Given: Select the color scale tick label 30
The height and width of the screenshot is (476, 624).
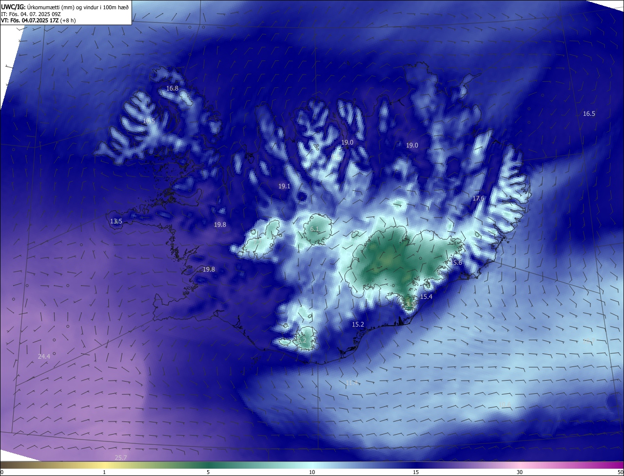Looking at the screenshot, I should click(x=520, y=472).
